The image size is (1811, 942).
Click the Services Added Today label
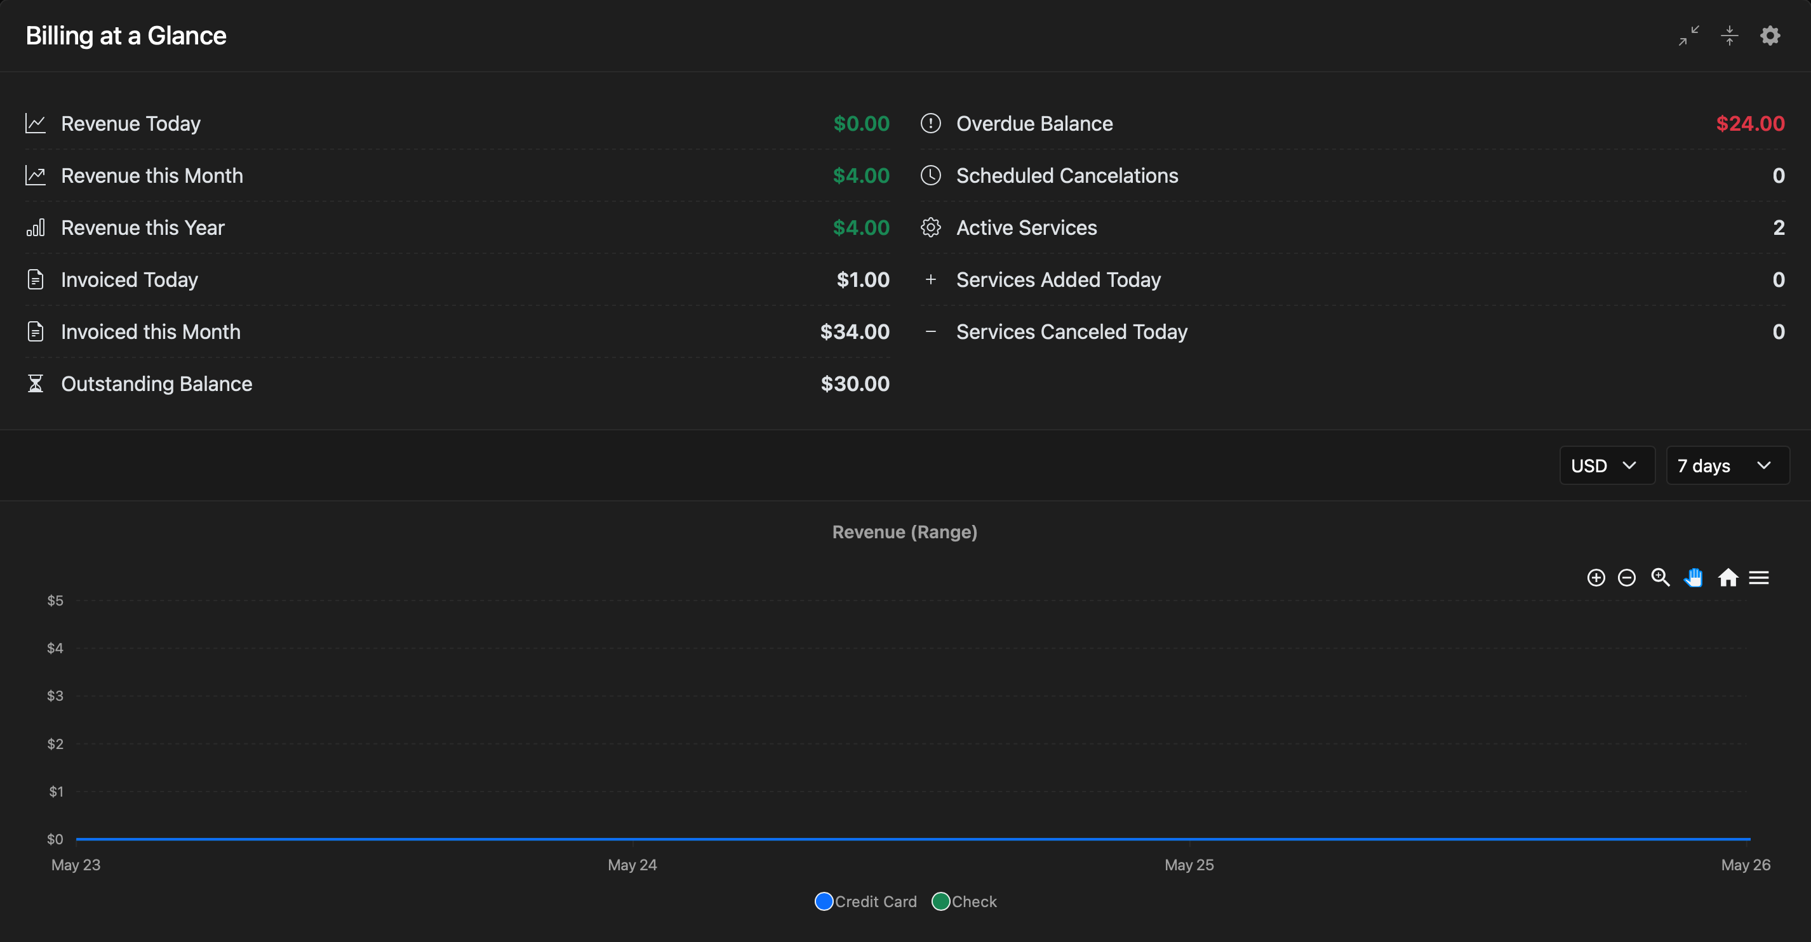(1059, 280)
